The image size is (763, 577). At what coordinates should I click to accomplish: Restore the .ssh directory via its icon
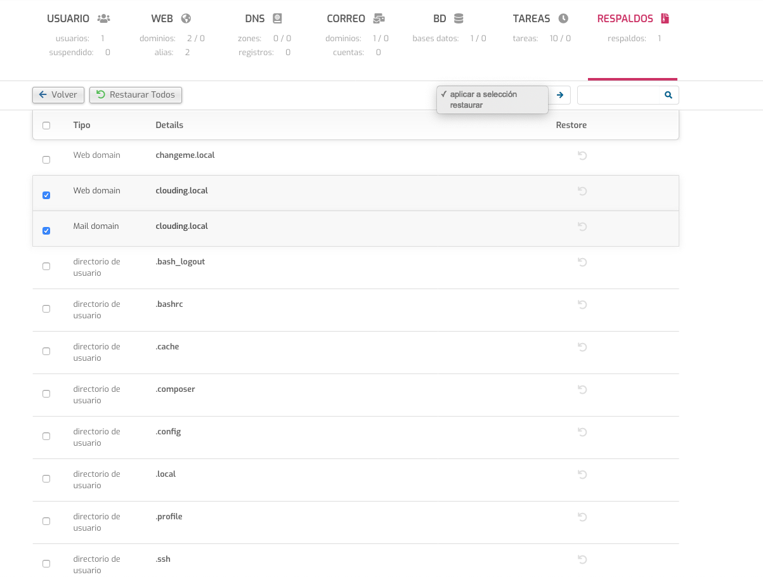[x=582, y=559]
